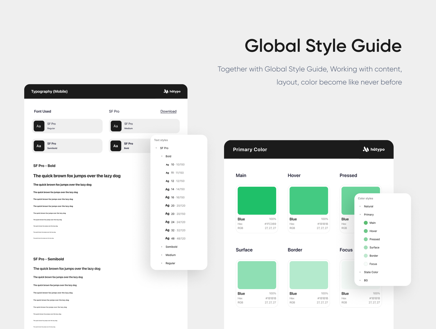Click the hátypo logo on Typography card
The image size is (436, 329).
[x=172, y=91]
